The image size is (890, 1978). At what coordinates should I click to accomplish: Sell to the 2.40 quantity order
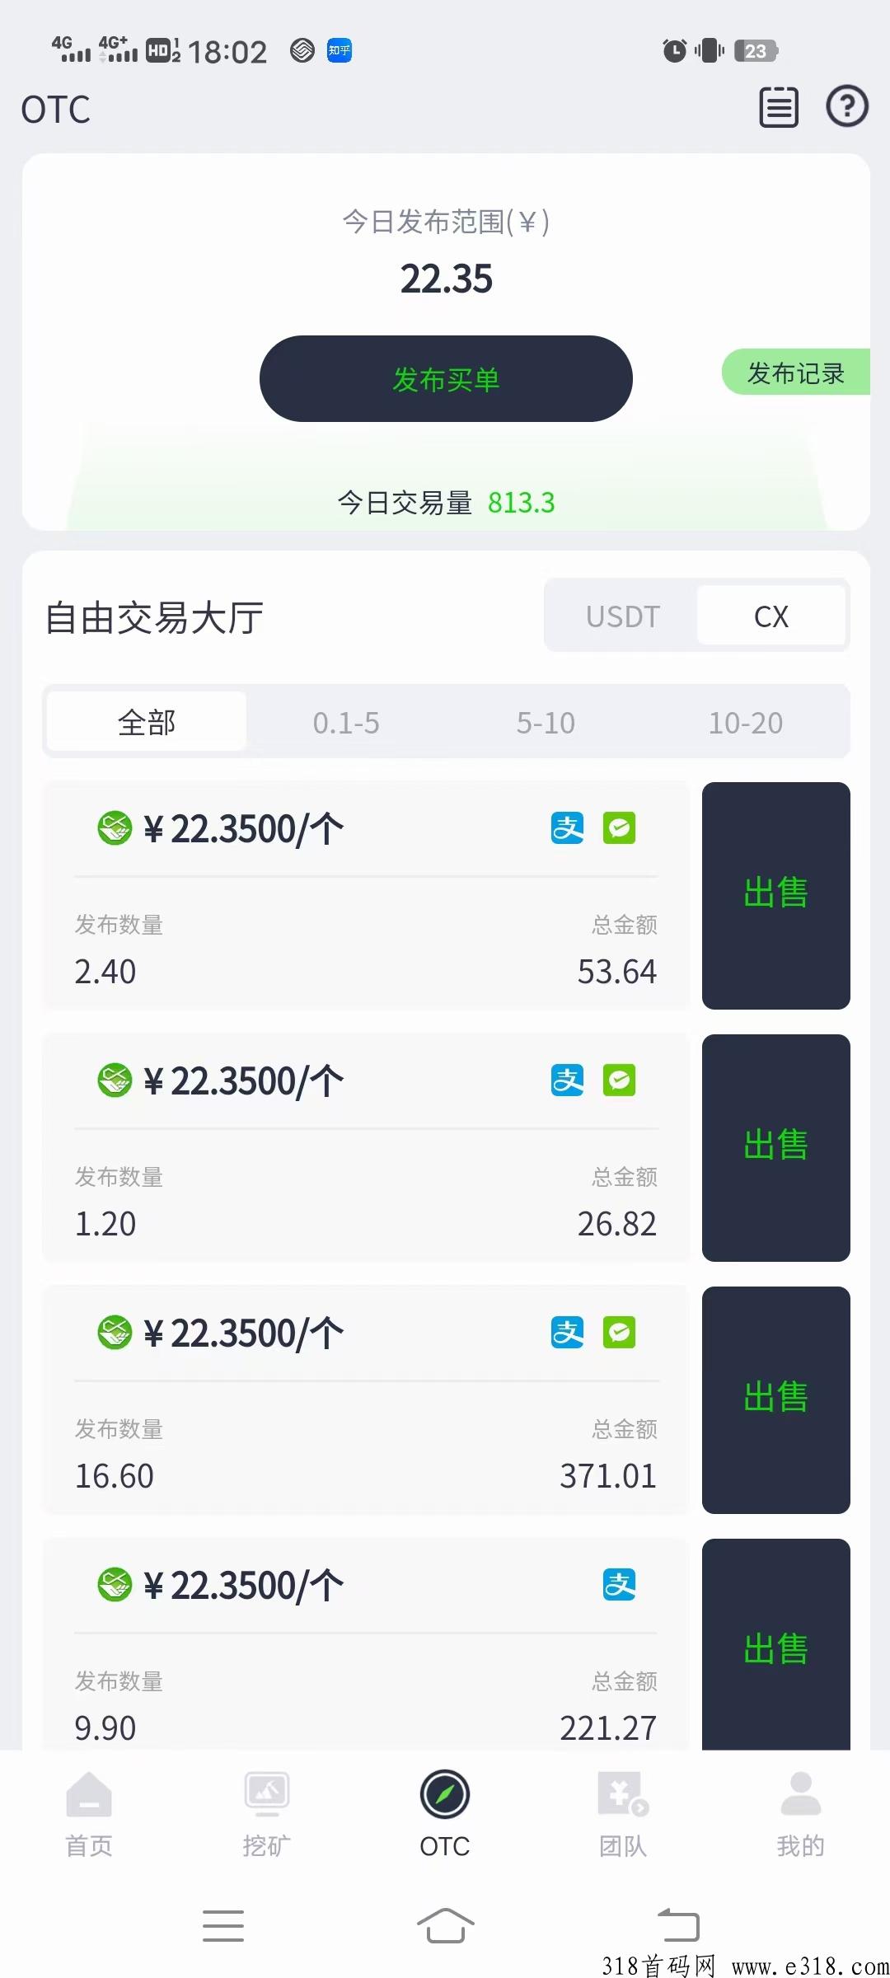click(775, 895)
